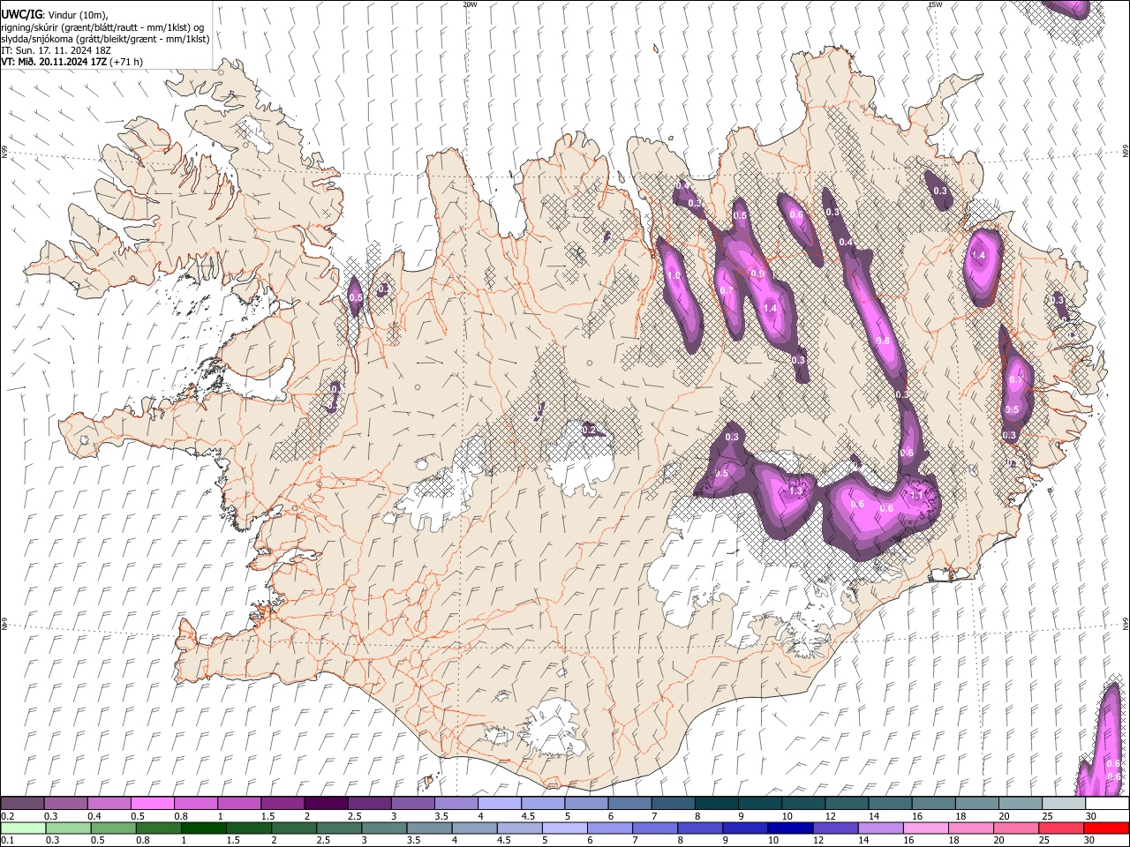
Task: Click the 20W longitude label at top
Action: click(x=470, y=4)
